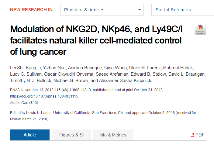The width and height of the screenshot is (214, 148).
Task: Follow the doi.org/10.1073/pnas.1804931115 link
Action: [44, 96]
